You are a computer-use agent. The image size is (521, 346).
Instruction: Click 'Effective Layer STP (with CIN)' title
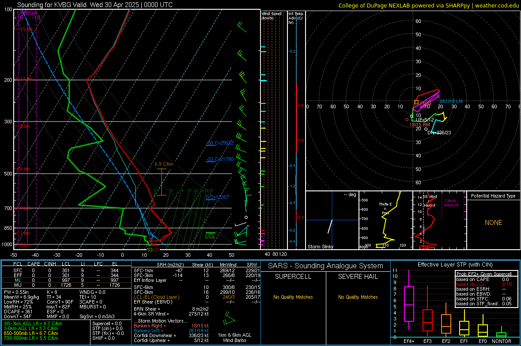pos(455,265)
